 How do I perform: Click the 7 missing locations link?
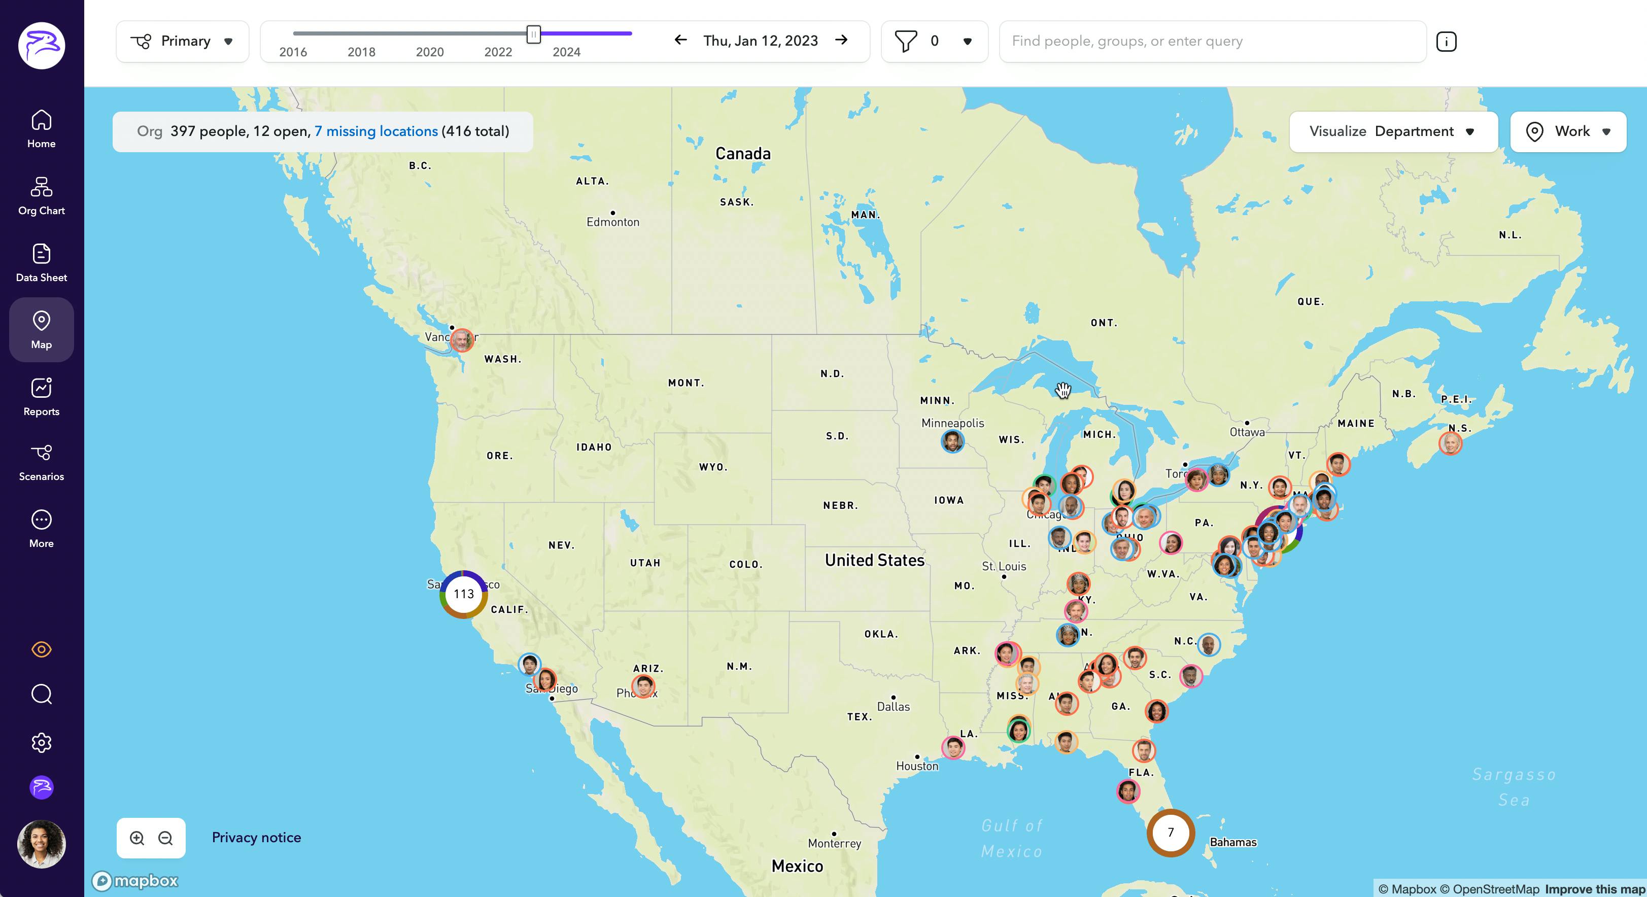tap(376, 132)
